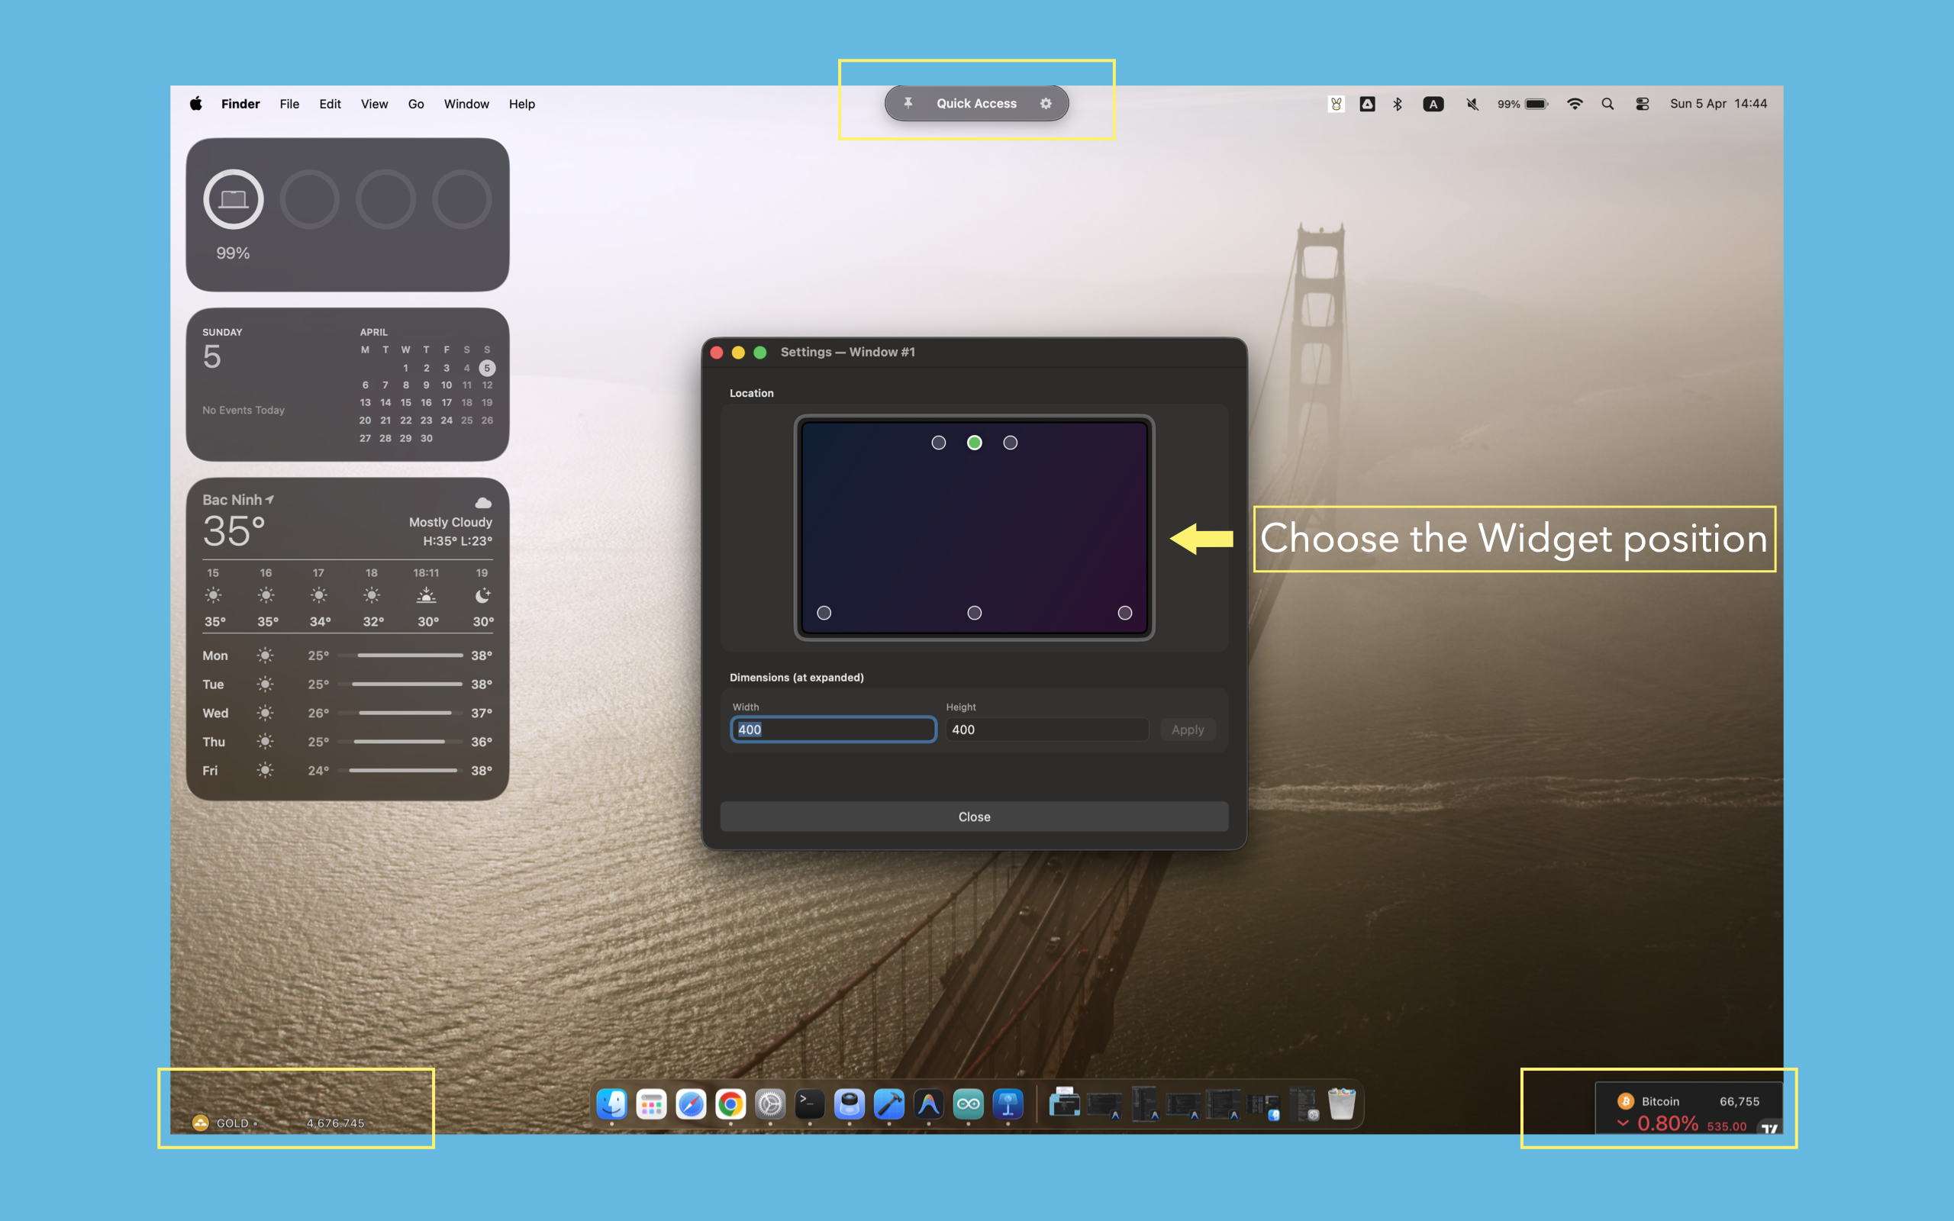
Task: Open Keynote in the Dock
Action: point(1008,1104)
